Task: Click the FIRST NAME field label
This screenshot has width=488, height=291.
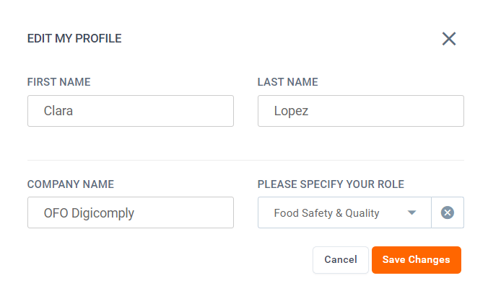Action: [x=59, y=82]
